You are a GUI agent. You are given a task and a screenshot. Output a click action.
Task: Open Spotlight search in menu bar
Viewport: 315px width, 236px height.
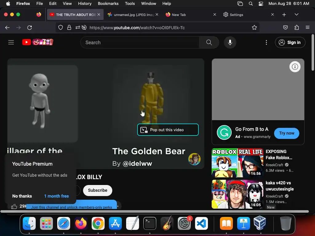point(250,4)
